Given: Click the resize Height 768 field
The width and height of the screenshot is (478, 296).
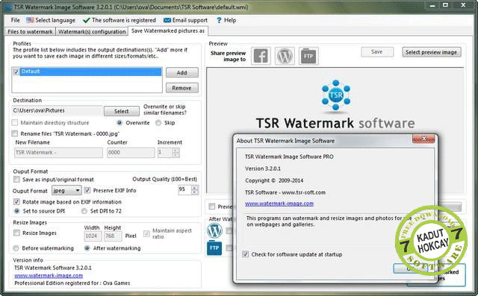Looking at the screenshot, I should (112, 236).
